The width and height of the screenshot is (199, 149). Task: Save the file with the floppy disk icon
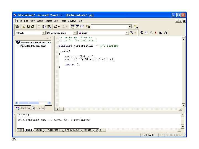28,27
